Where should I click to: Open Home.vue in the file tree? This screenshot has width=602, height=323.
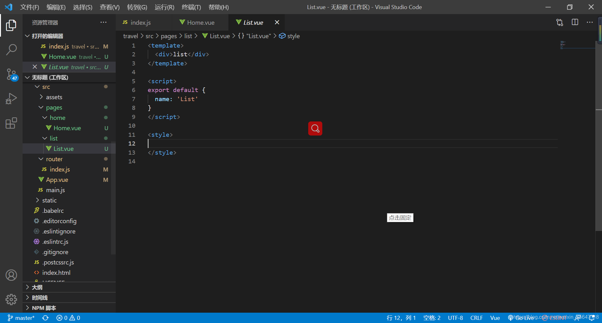pos(69,128)
